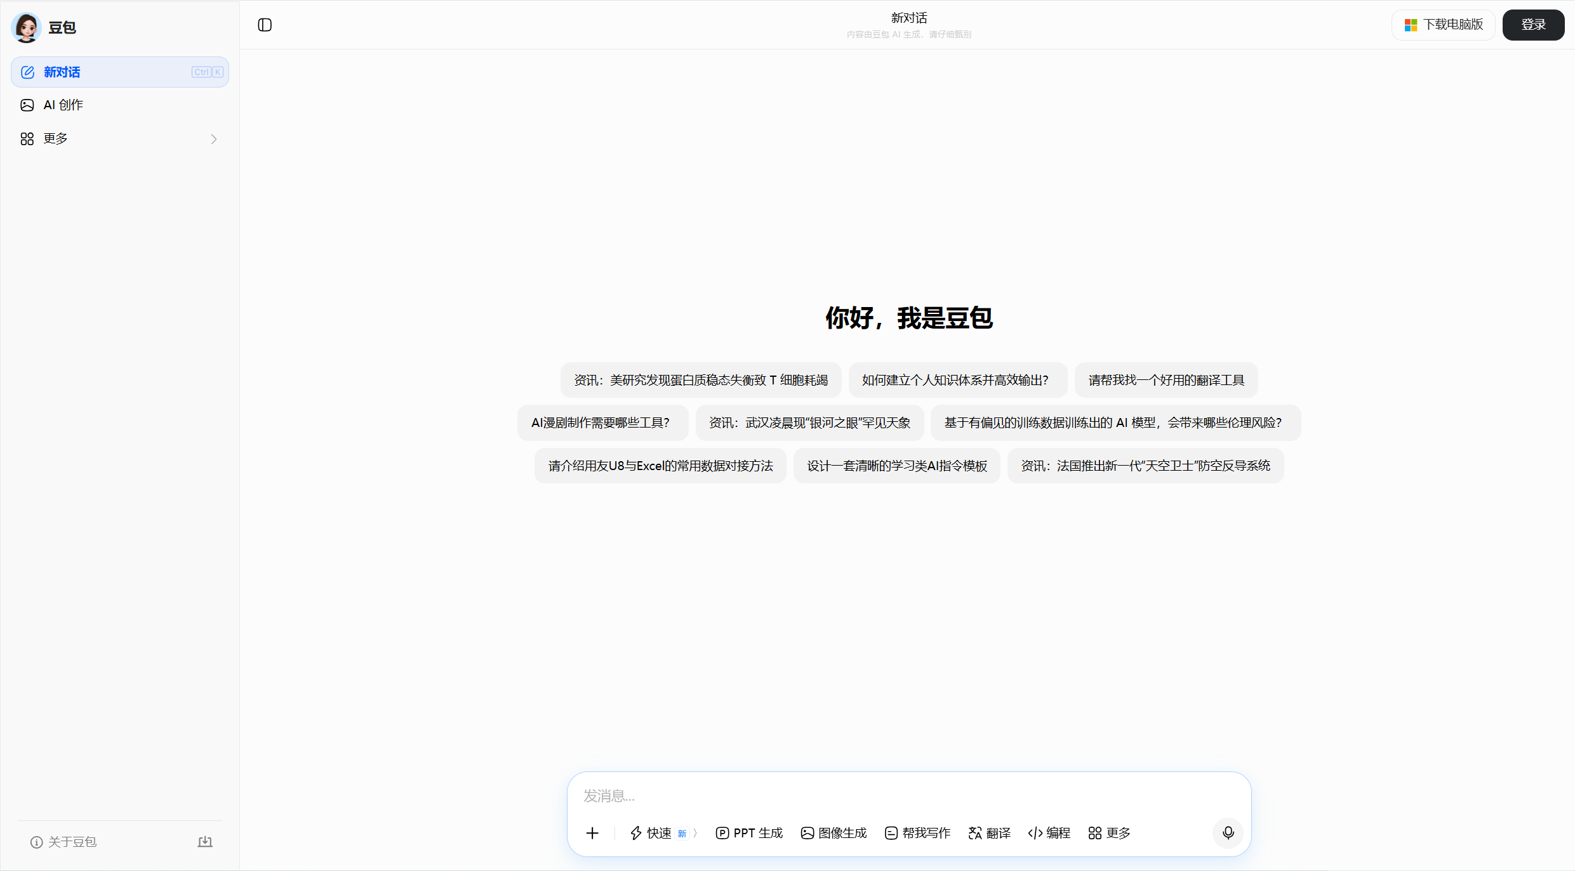This screenshot has height=871, width=1575.
Task: Click the 内容由豆包 AI 生成 disclaimer text
Action: pos(909,34)
